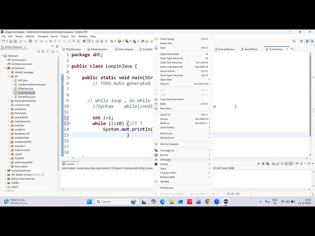Expand src/main/java folder arrow
Image resolution: width=315 pixels, height=236 pixels.
coord(5,60)
